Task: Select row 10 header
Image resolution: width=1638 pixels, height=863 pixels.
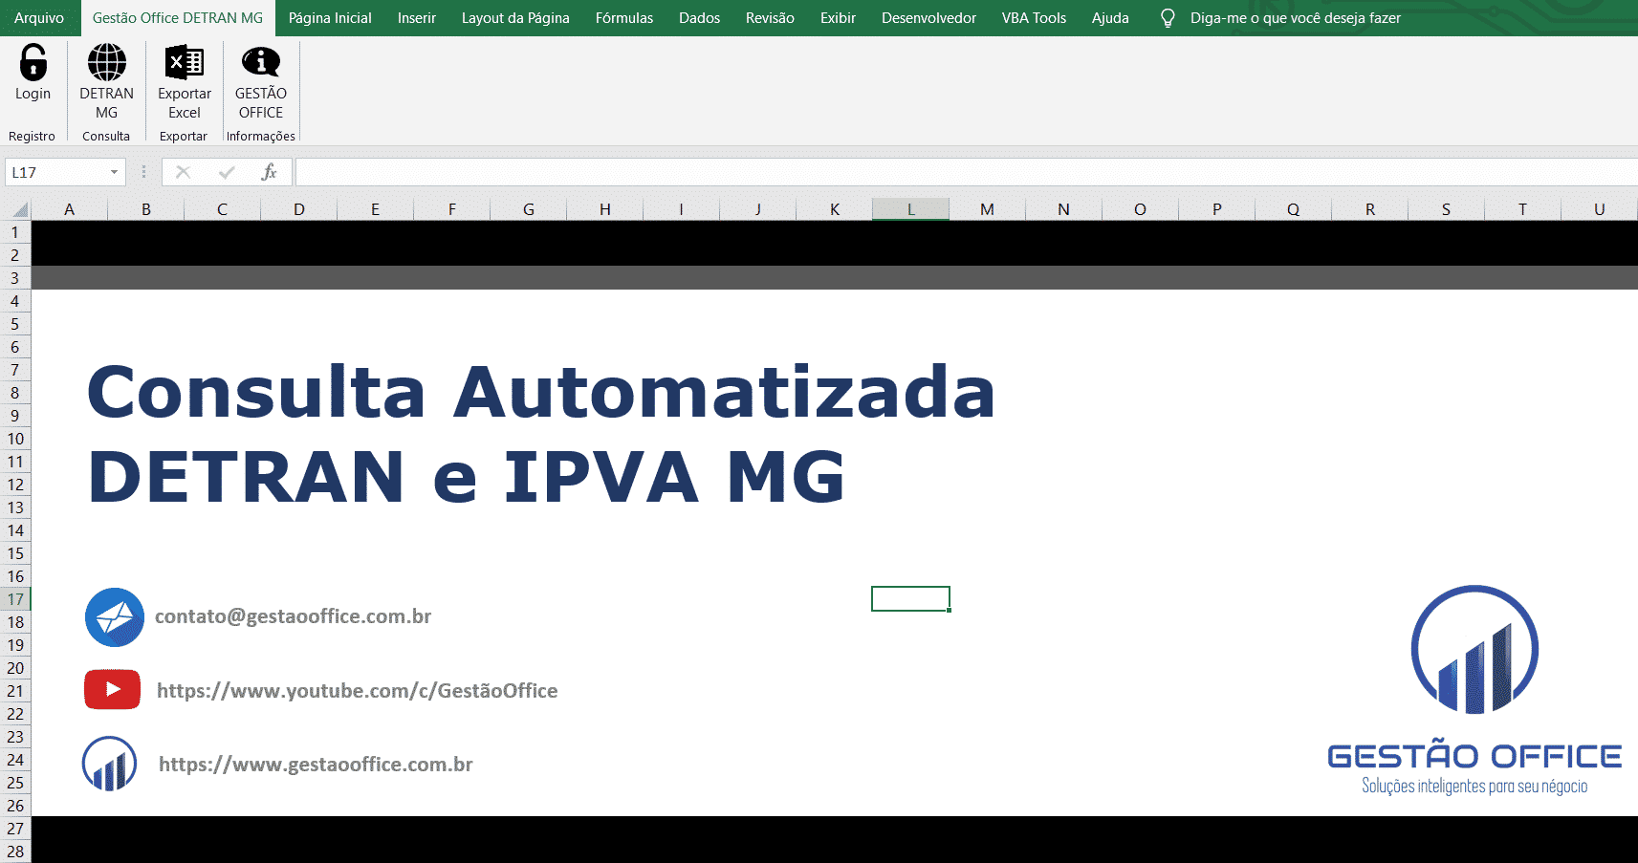Action: click(x=15, y=439)
